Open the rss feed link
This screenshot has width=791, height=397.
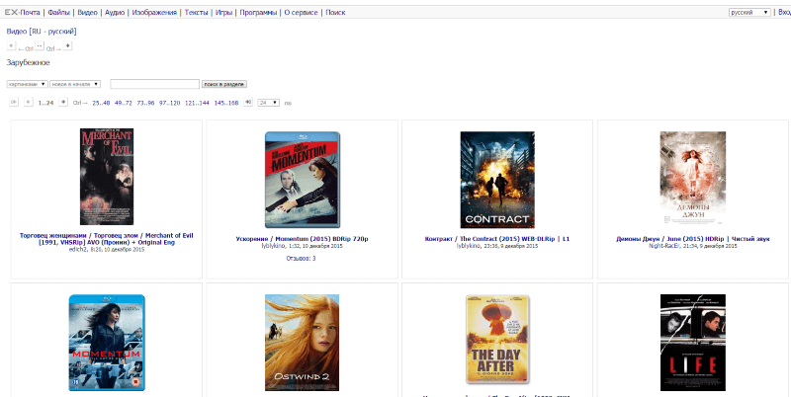pyautogui.click(x=288, y=104)
